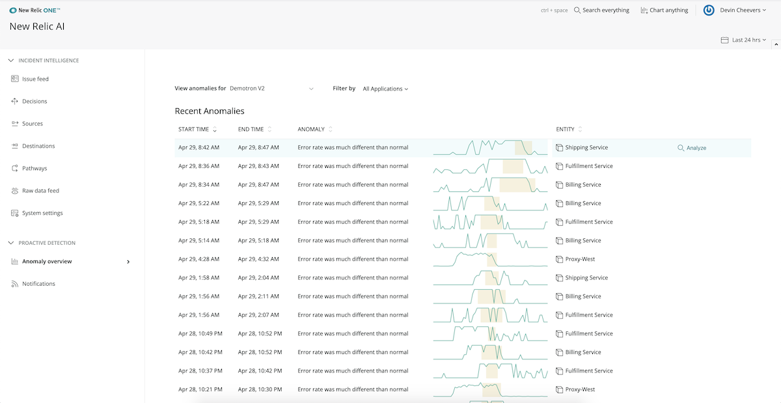Image resolution: width=781 pixels, height=403 pixels.
Task: Open the Demotron V2 account dropdown
Action: click(271, 89)
